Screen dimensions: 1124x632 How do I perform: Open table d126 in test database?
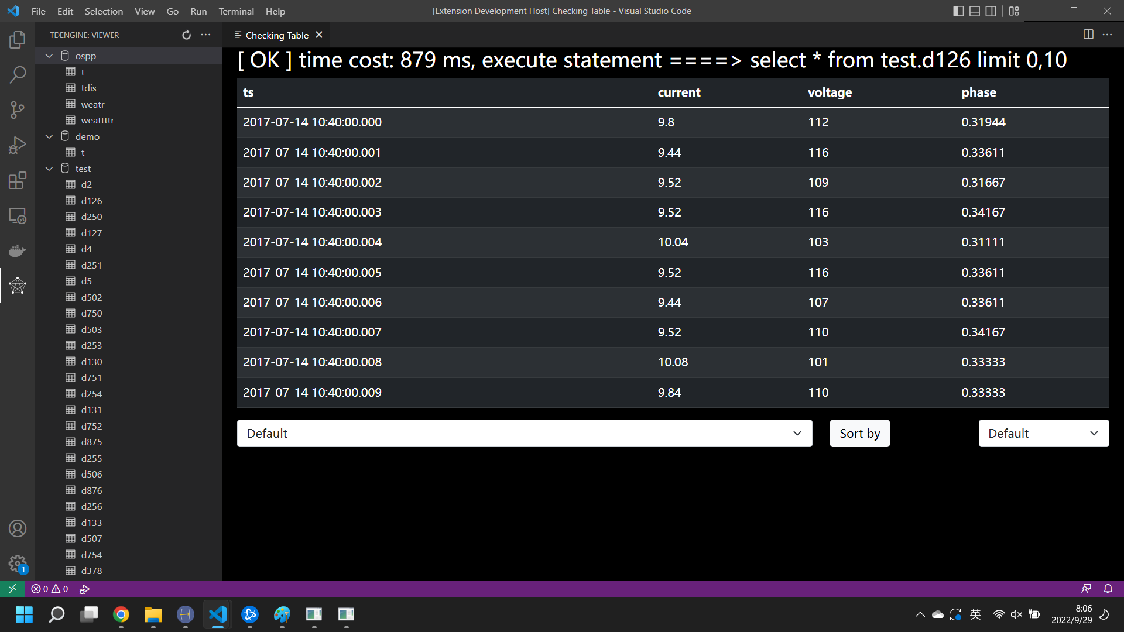pyautogui.click(x=91, y=201)
